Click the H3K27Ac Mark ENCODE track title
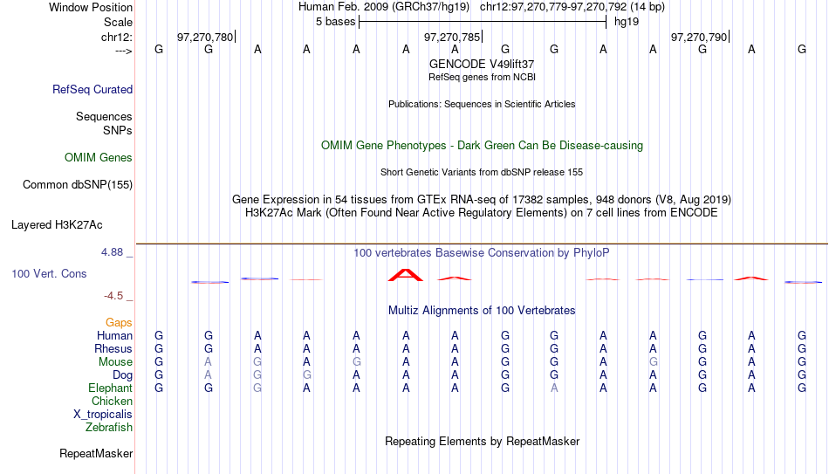The image size is (829, 474). tap(482, 213)
